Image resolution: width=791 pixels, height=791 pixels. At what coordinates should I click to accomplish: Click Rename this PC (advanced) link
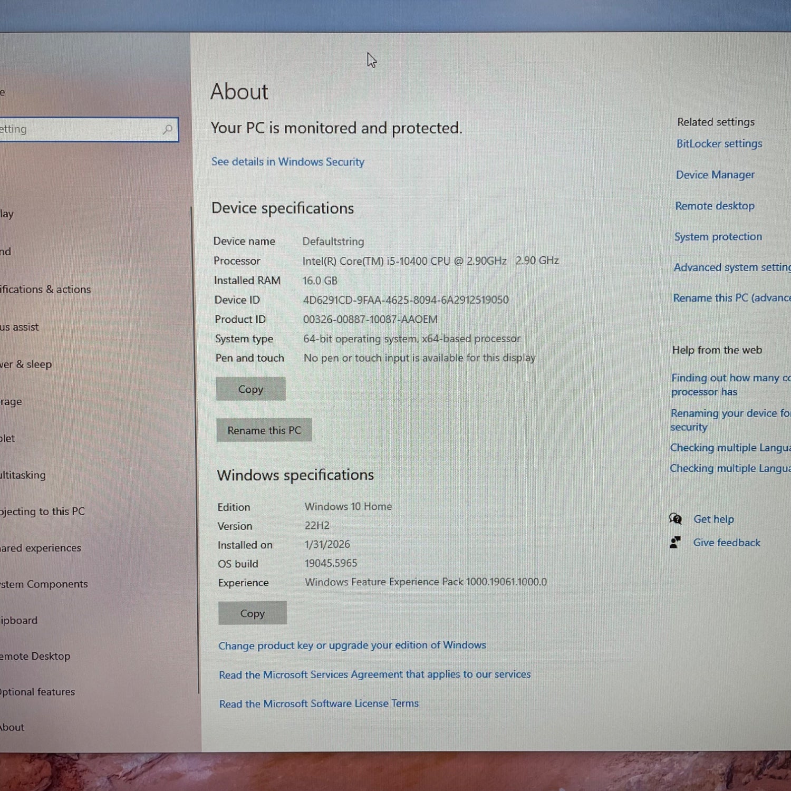coord(732,298)
